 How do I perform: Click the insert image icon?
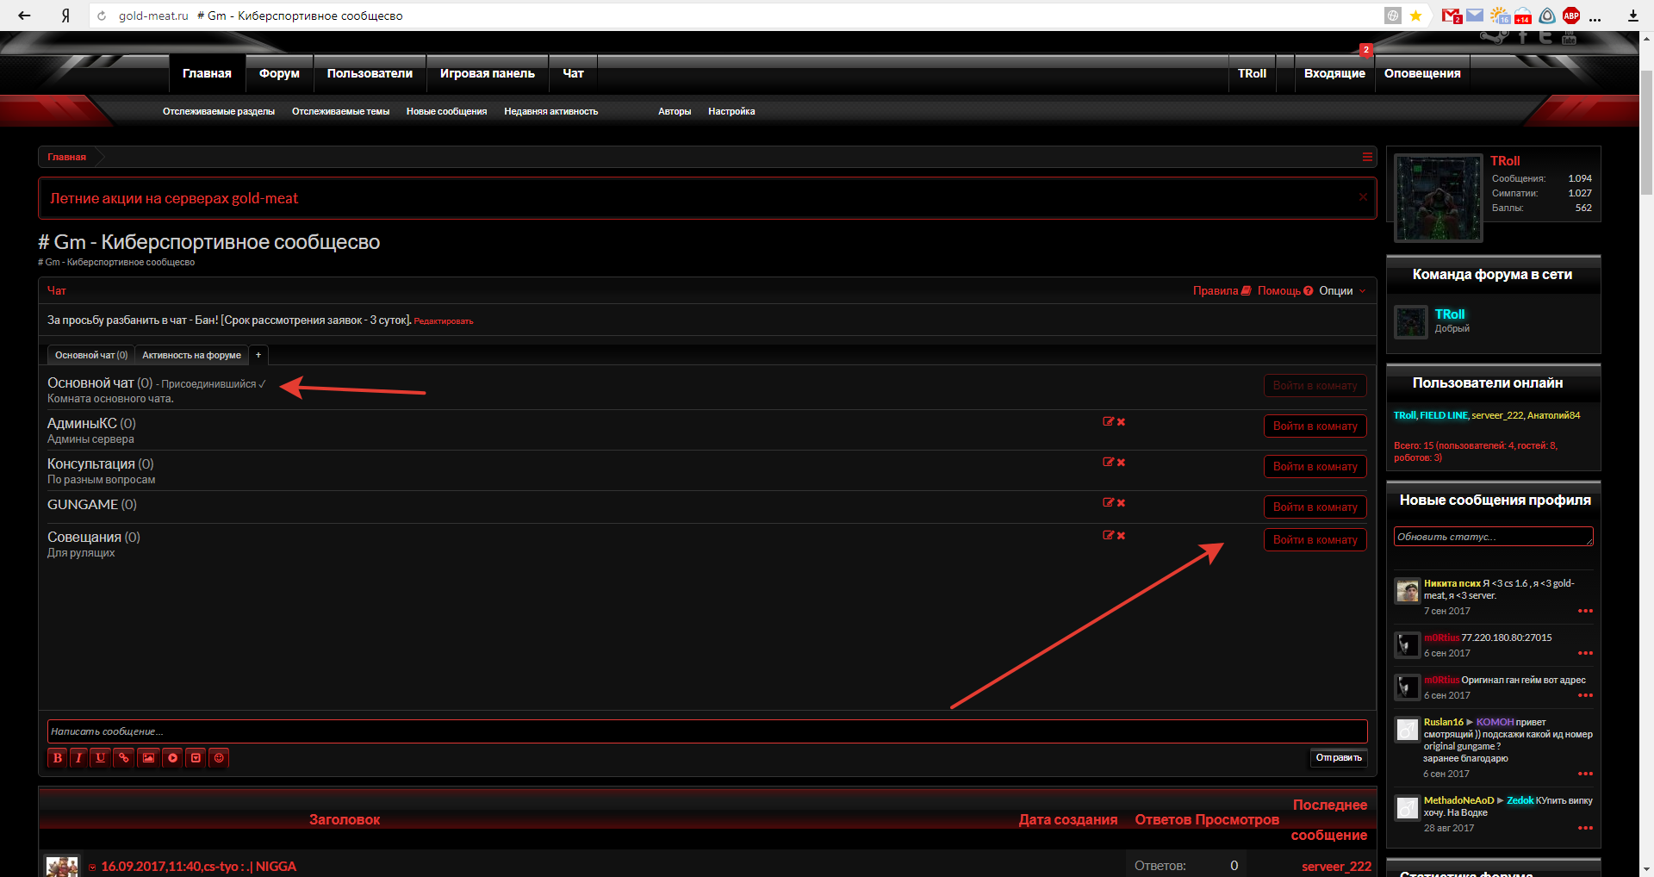148,758
